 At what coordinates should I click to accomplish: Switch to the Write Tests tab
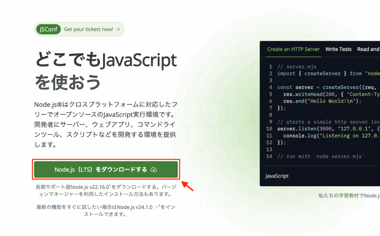[x=338, y=49]
